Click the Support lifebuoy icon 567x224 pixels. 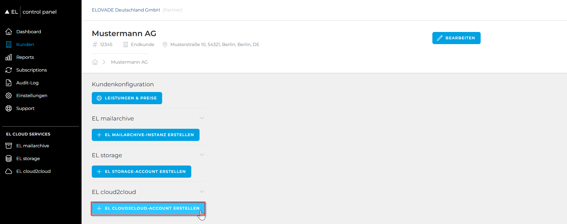point(9,108)
